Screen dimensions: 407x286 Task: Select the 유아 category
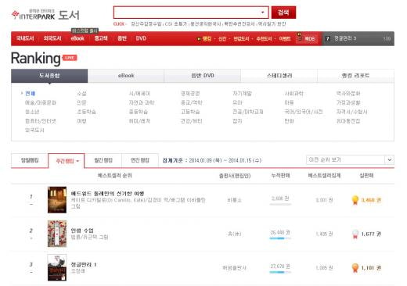tap(237, 102)
